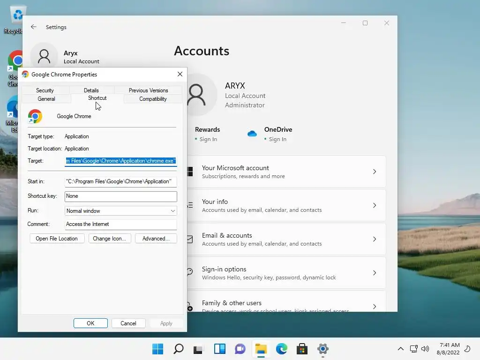This screenshot has width=480, height=360.
Task: Click the moon notification icon
Action: tap(467, 349)
